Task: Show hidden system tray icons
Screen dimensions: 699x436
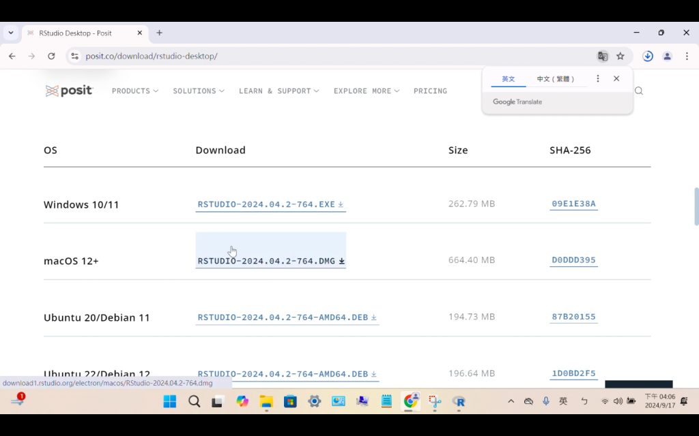Action: coord(511,401)
